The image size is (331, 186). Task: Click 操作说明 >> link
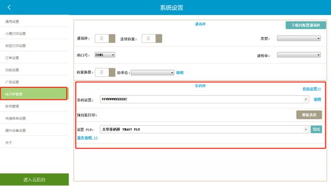[x=87, y=138]
